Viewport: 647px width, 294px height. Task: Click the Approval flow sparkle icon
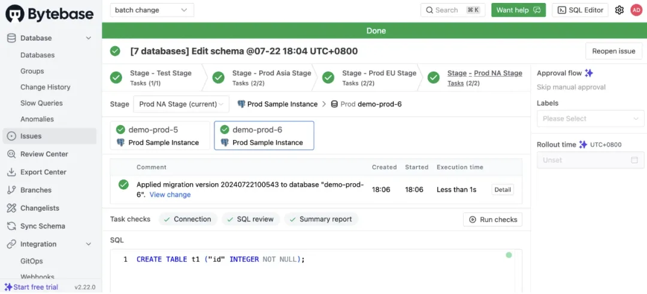pyautogui.click(x=589, y=73)
